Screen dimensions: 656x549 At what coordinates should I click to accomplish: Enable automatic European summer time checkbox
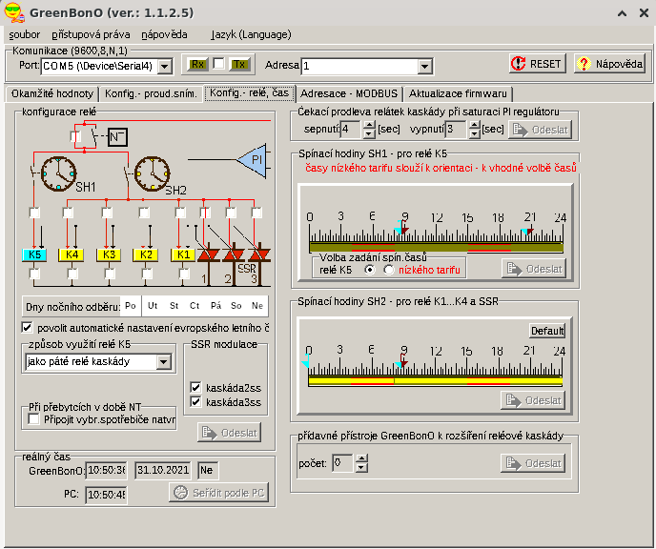pyautogui.click(x=28, y=327)
